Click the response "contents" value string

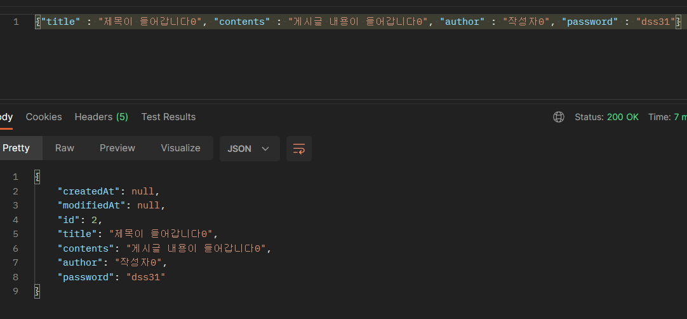(196, 248)
